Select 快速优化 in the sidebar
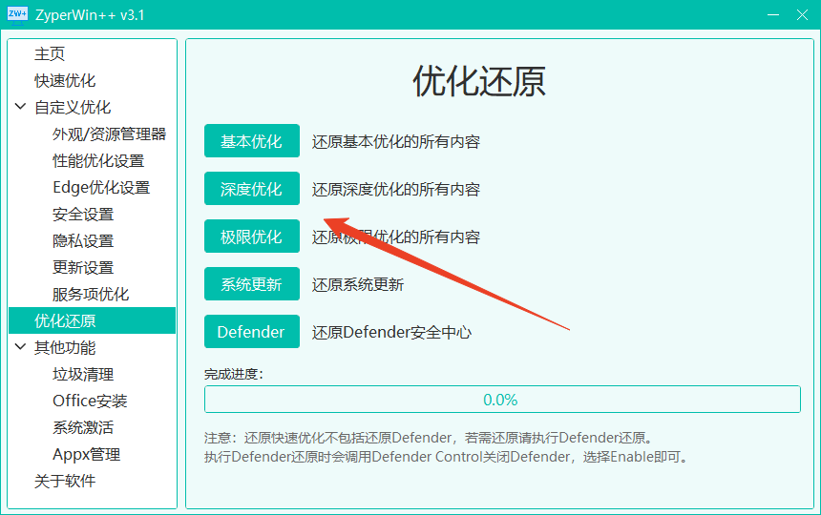The height and width of the screenshot is (515, 821). click(x=65, y=81)
